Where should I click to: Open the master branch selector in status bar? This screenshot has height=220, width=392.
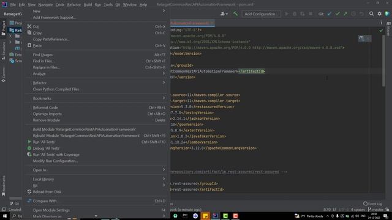[x=375, y=210]
